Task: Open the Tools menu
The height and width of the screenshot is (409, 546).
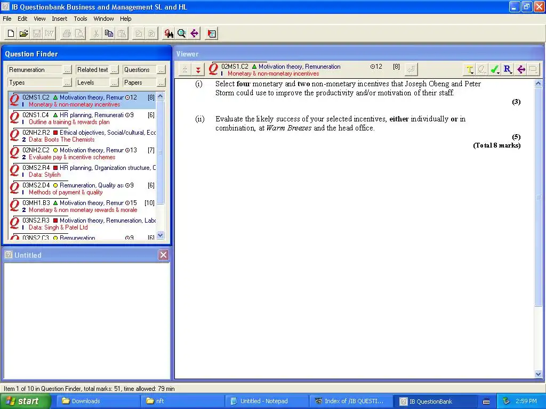Action: pyautogui.click(x=81, y=19)
